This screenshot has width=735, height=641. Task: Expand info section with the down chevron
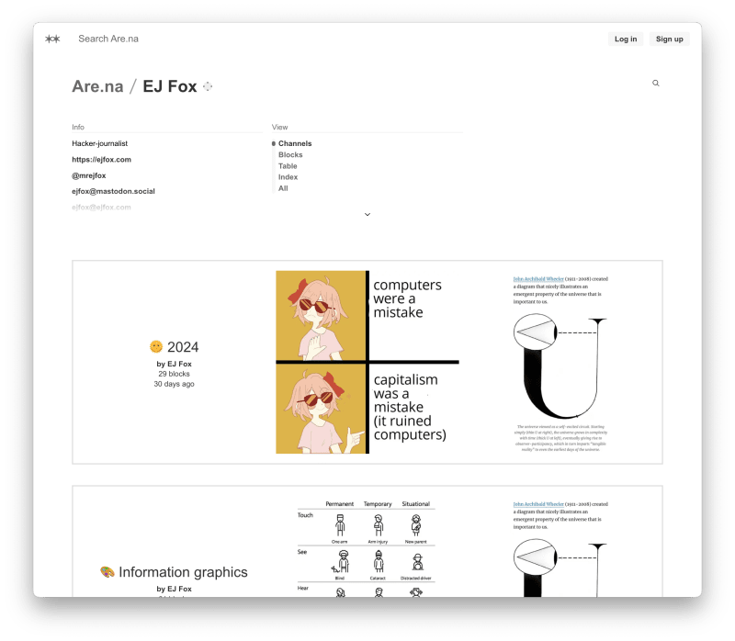367,215
